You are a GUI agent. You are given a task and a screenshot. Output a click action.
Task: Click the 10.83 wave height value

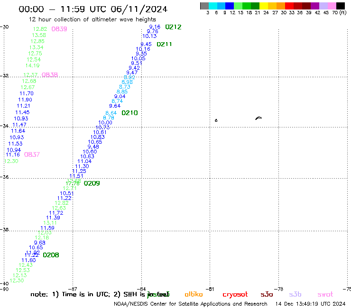point(98,137)
